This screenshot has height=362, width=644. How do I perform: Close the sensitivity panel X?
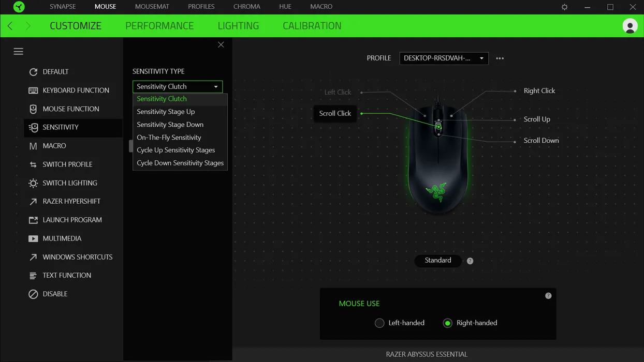pos(221,45)
